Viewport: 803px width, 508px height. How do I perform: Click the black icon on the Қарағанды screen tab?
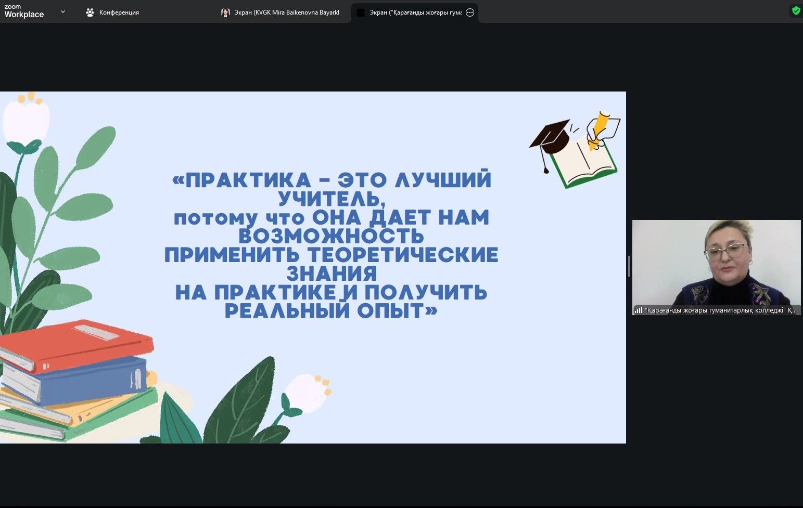pos(361,12)
